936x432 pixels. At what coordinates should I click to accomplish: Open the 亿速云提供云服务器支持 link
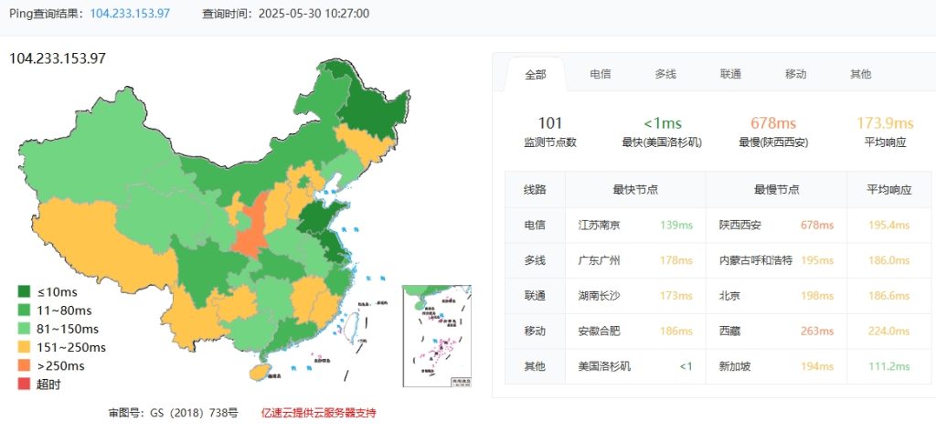pyautogui.click(x=318, y=413)
